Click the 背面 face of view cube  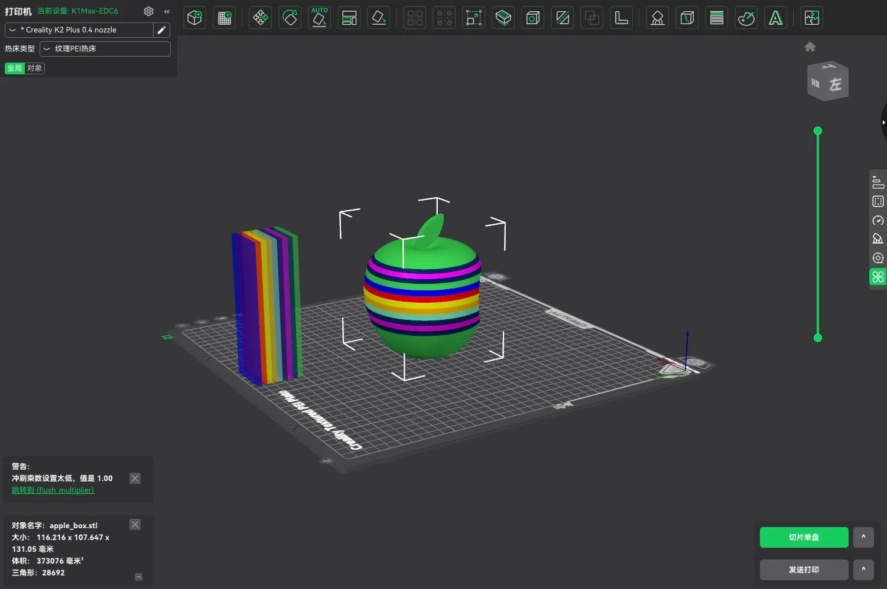tap(815, 83)
